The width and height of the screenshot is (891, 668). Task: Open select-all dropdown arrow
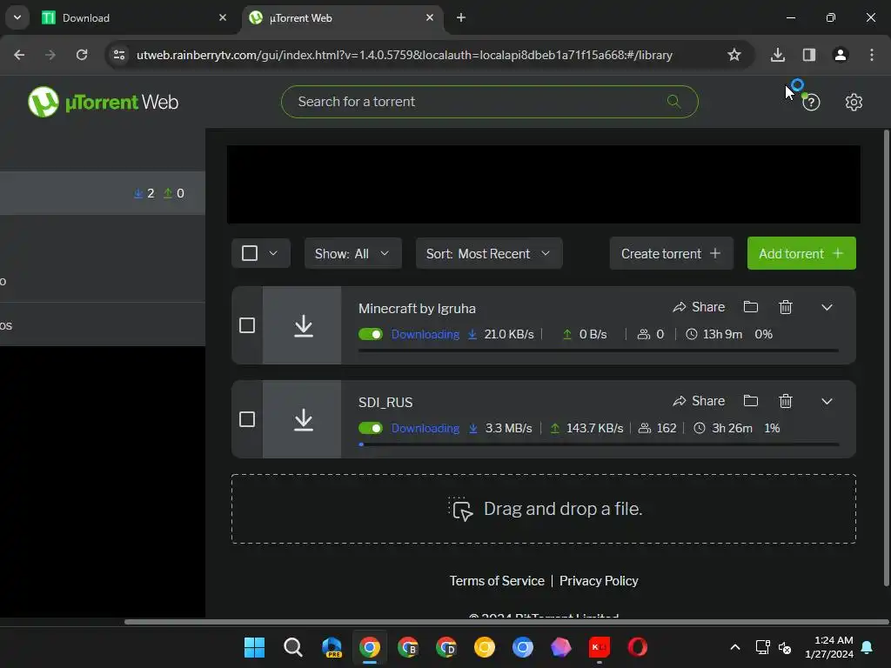pos(273,253)
